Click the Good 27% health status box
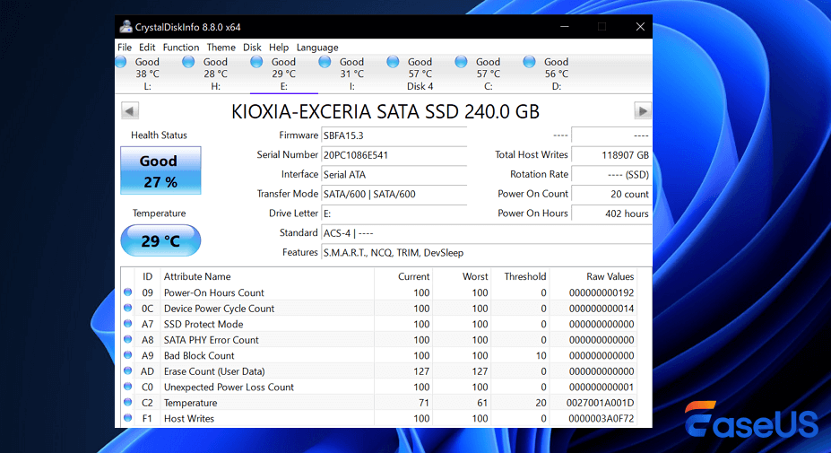 (x=160, y=170)
